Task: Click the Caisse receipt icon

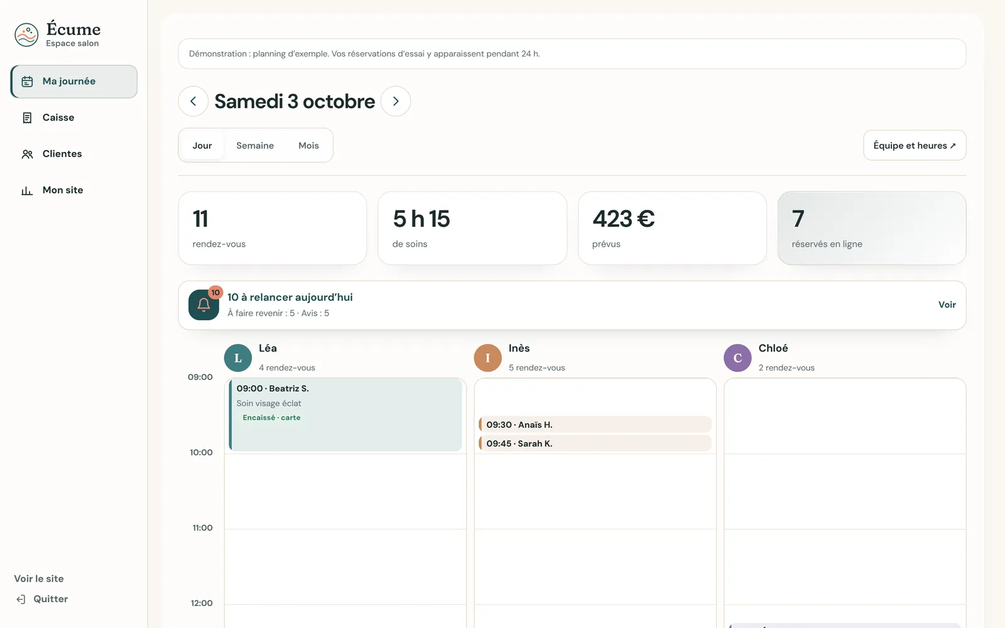Action: [x=27, y=118]
